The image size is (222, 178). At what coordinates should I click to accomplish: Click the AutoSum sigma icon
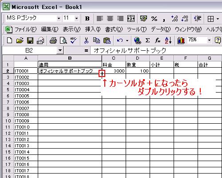[x=147, y=40]
